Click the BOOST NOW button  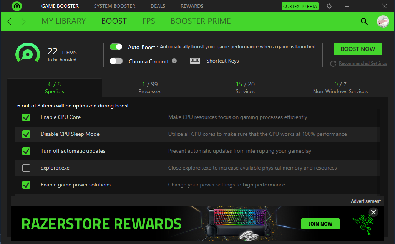point(357,49)
